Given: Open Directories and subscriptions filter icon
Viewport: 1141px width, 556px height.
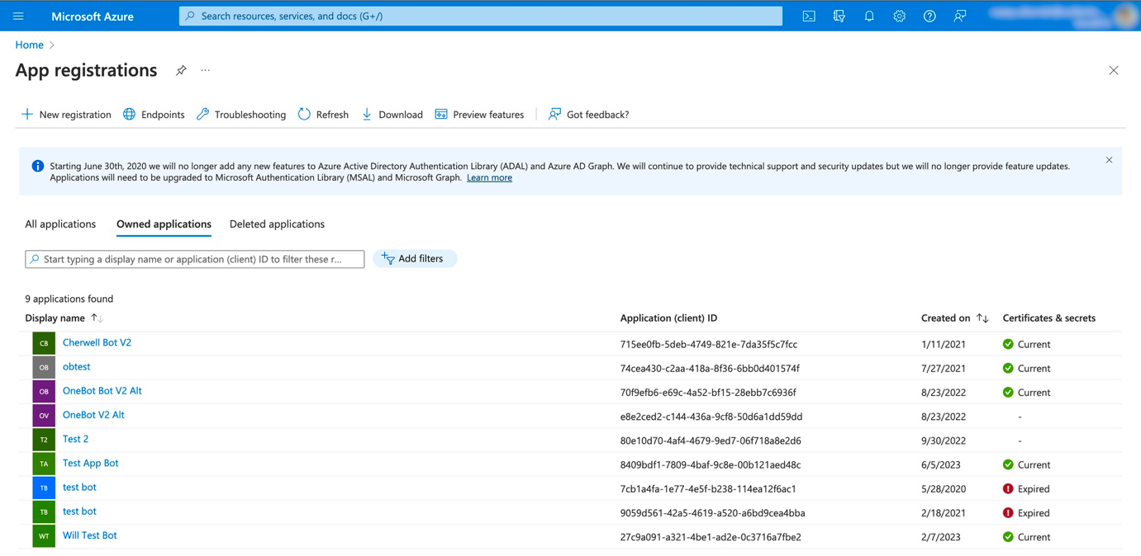Looking at the screenshot, I should tap(839, 16).
